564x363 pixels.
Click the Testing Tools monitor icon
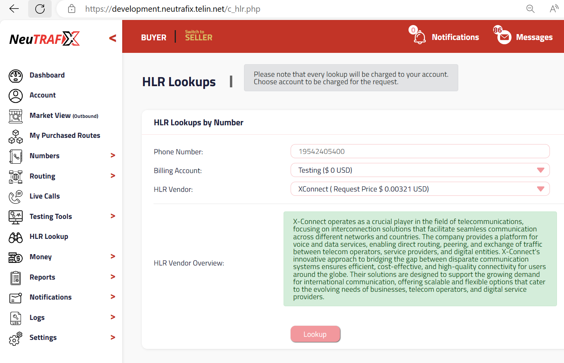coord(16,217)
